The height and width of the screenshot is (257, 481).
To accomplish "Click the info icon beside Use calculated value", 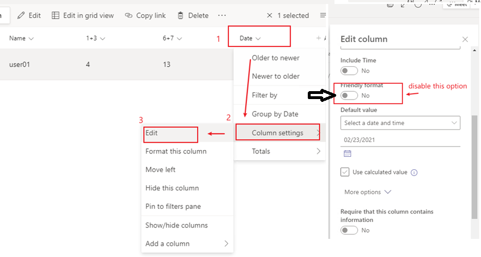I will pyautogui.click(x=414, y=173).
